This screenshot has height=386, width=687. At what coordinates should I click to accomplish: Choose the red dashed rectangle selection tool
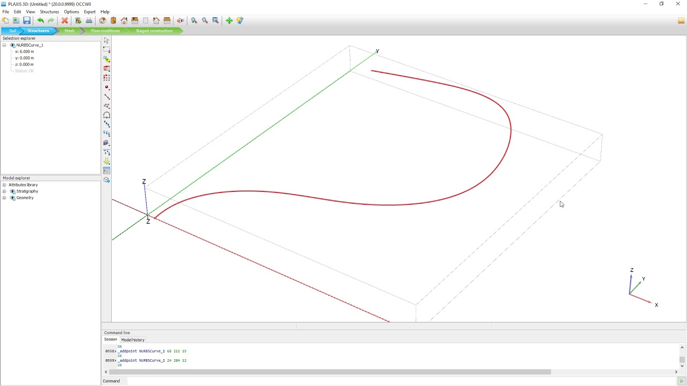point(106,50)
